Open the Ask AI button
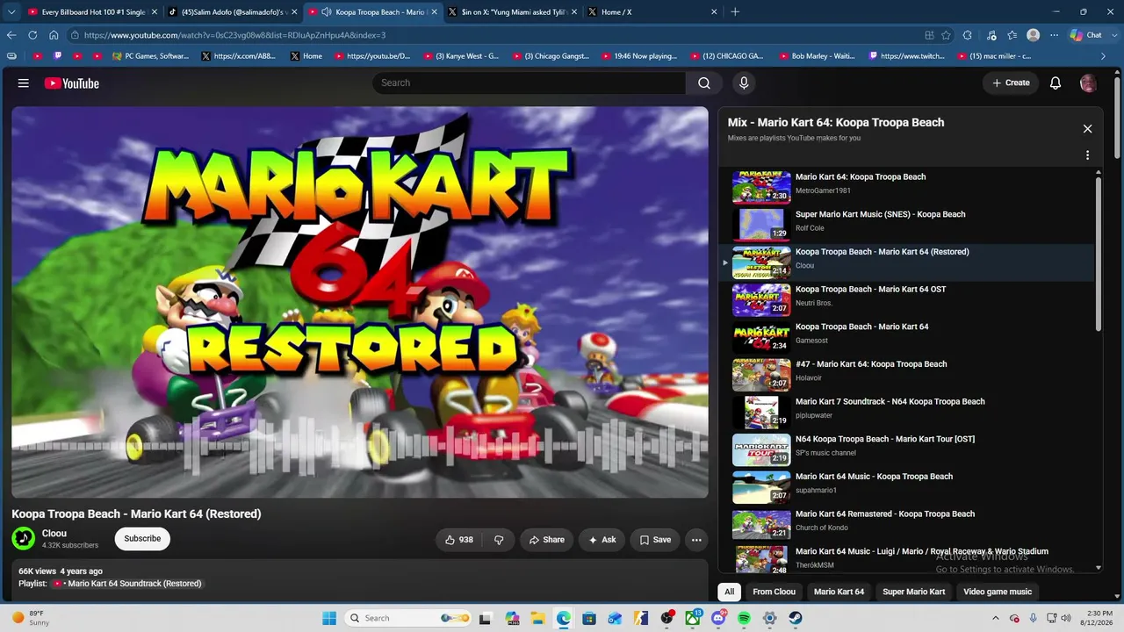1124x632 pixels. coord(602,540)
